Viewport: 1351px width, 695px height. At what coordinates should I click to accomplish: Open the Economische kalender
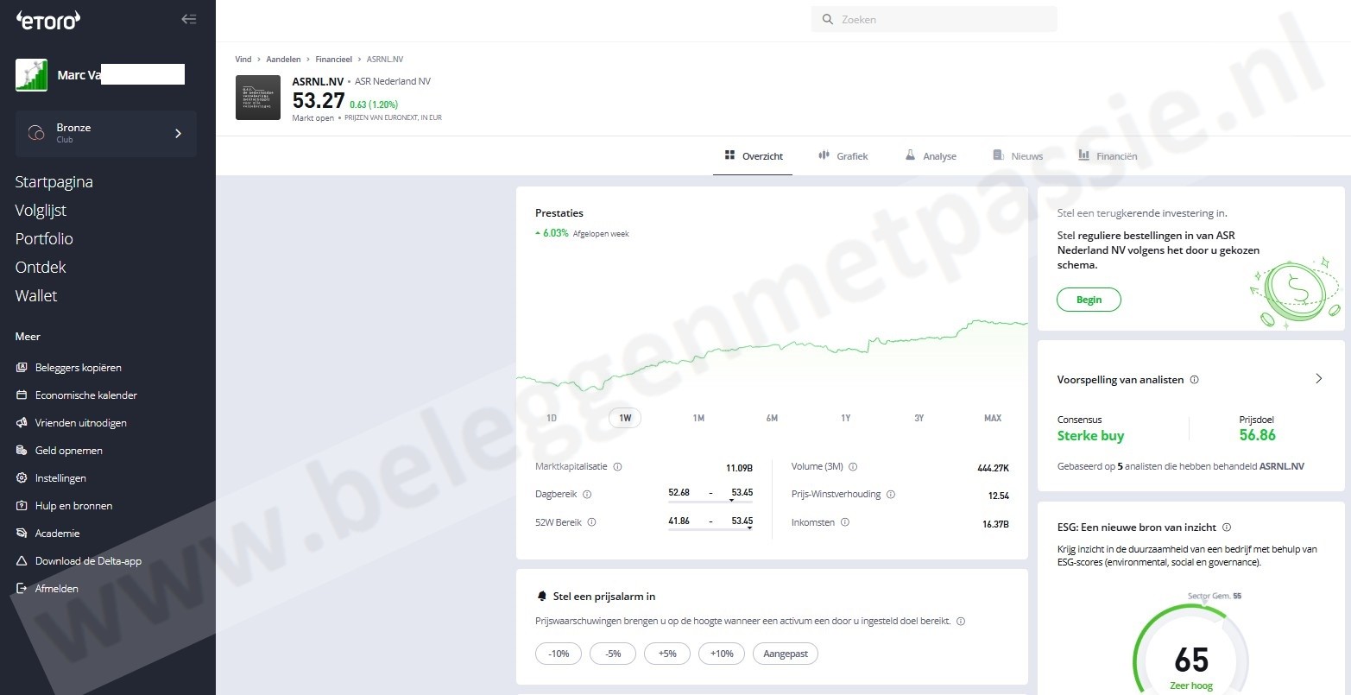pos(85,395)
